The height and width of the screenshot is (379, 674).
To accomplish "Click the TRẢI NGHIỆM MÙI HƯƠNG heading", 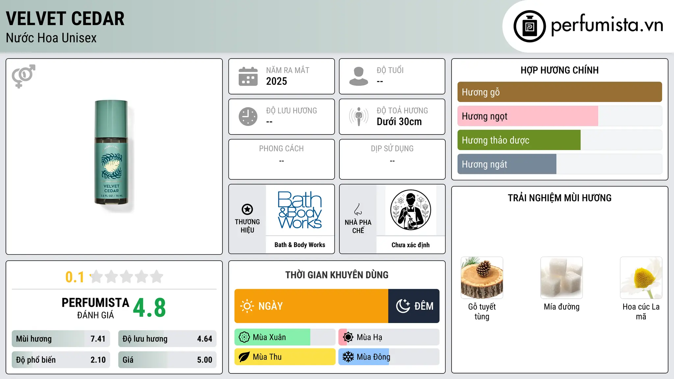I will point(559,198).
